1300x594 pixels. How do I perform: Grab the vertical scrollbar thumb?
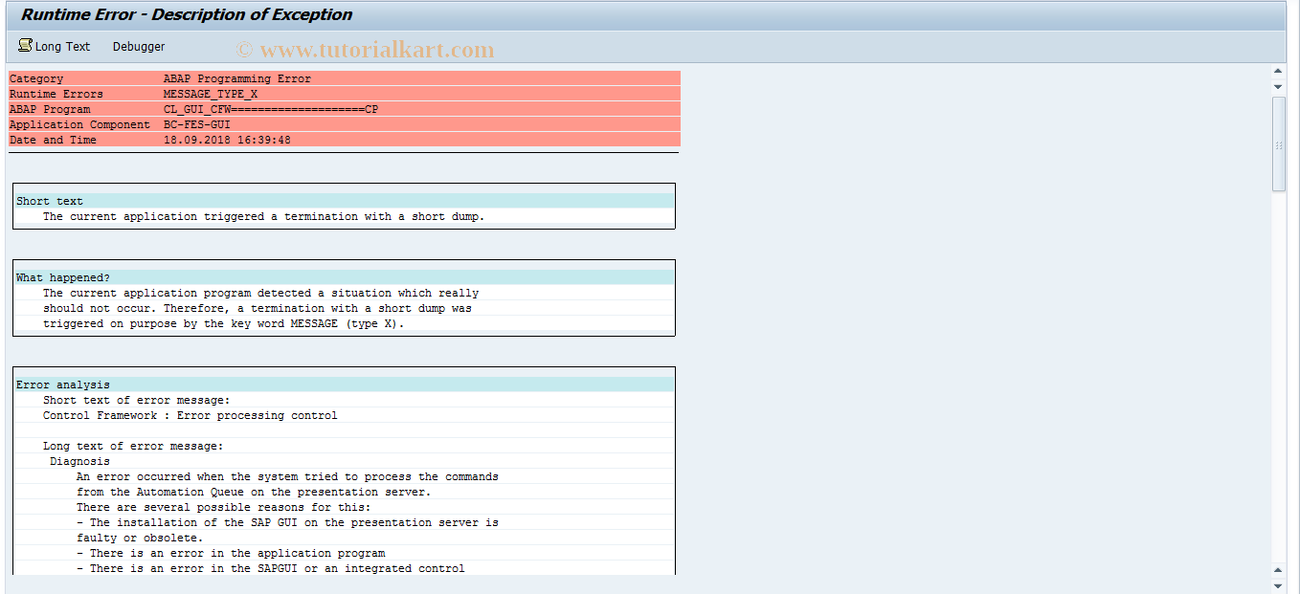[1278, 143]
